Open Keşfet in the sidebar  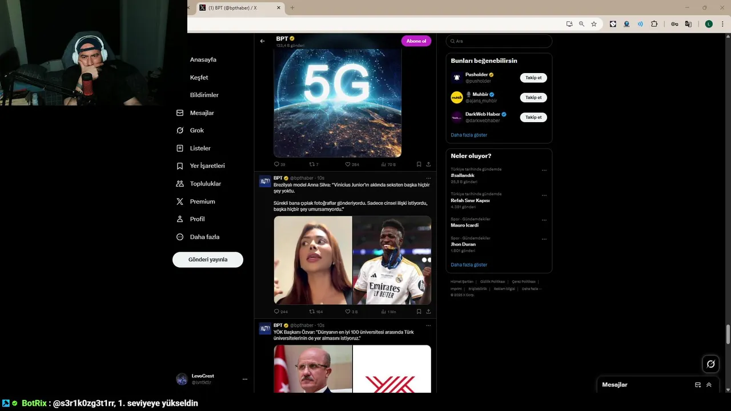(x=199, y=77)
